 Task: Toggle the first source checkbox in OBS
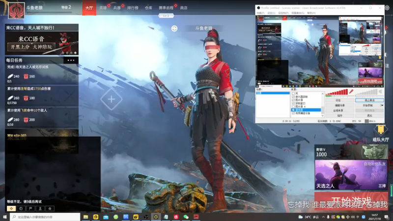click(x=293, y=93)
